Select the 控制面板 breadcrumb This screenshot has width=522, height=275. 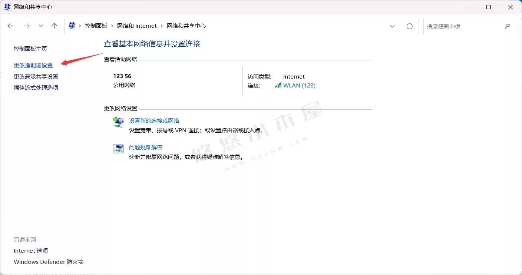[96, 26]
